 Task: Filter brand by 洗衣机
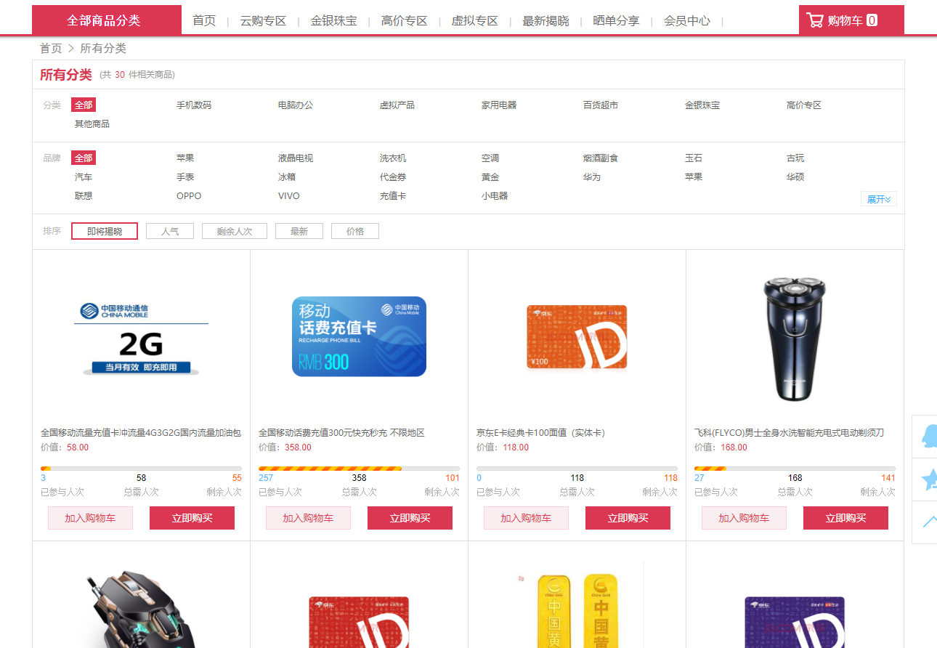click(393, 158)
